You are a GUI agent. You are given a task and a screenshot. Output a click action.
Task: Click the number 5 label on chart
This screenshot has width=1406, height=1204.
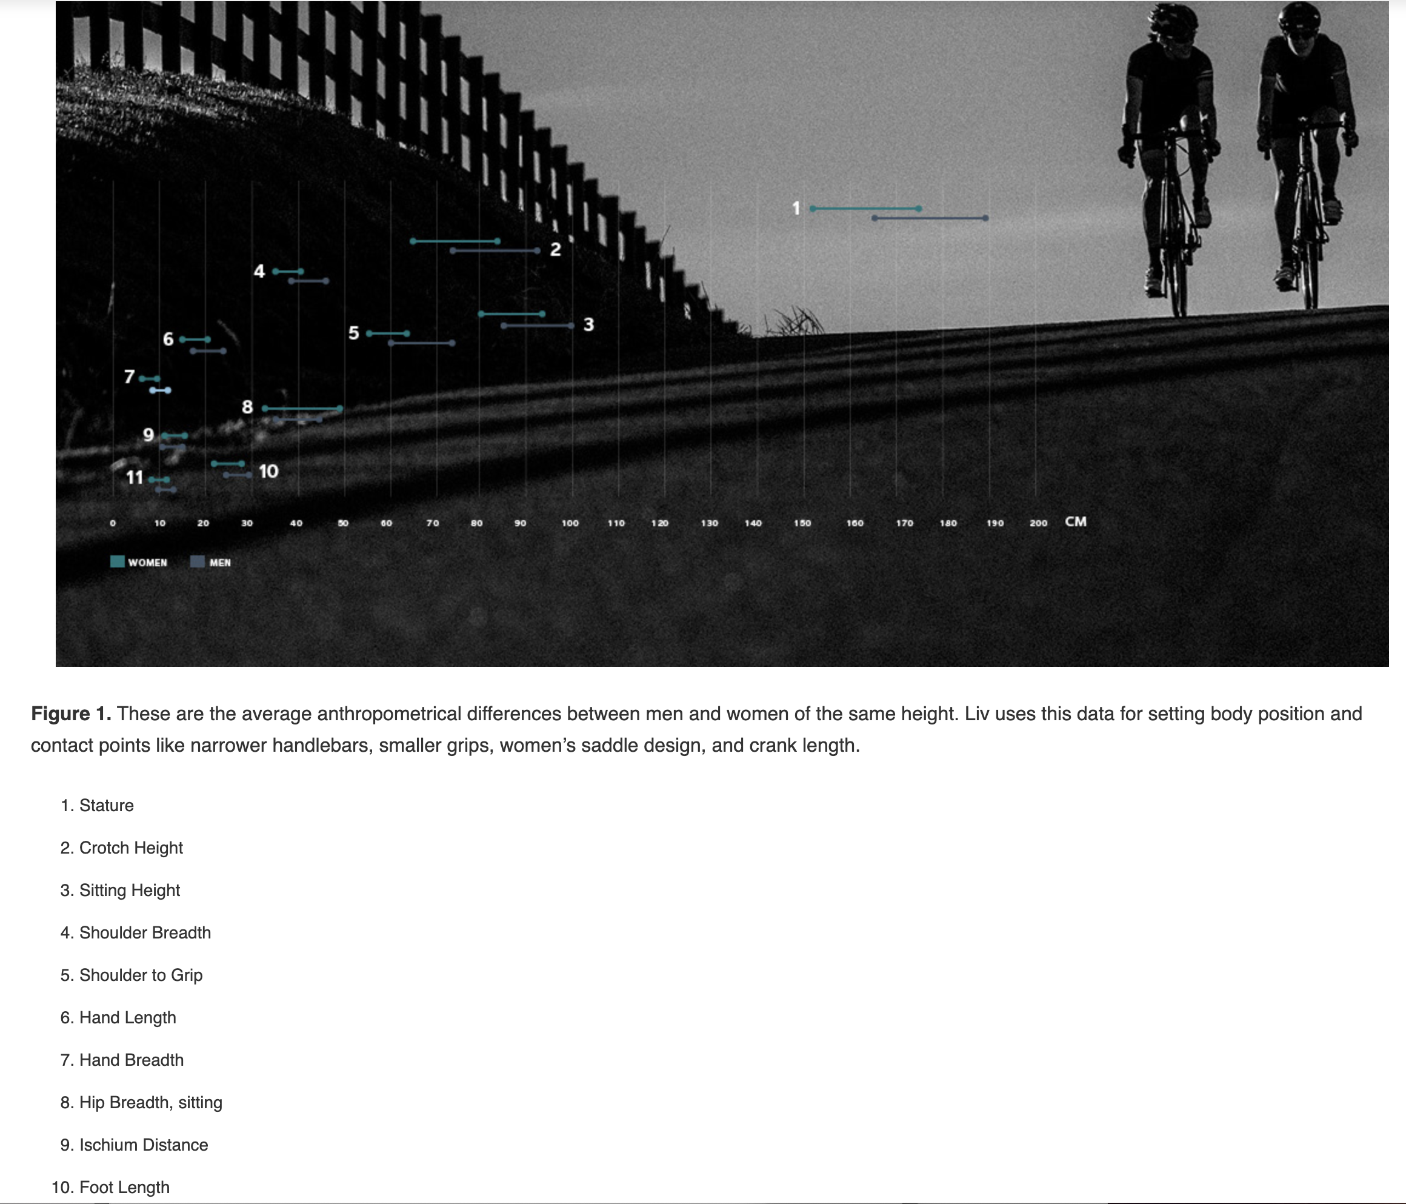click(353, 333)
